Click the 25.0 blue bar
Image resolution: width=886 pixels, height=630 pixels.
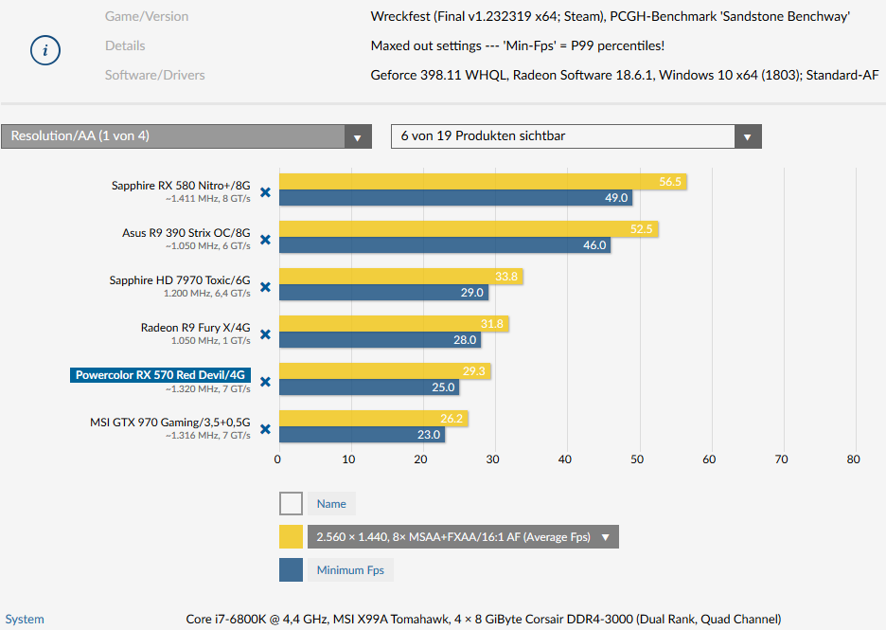pyautogui.click(x=369, y=387)
